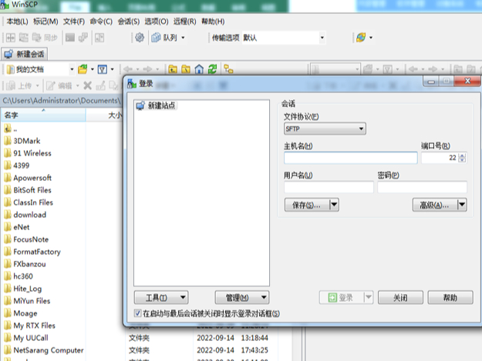482x361 pixels.
Task: Toggle show login dialog on startup checkbox
Action: (x=138, y=313)
